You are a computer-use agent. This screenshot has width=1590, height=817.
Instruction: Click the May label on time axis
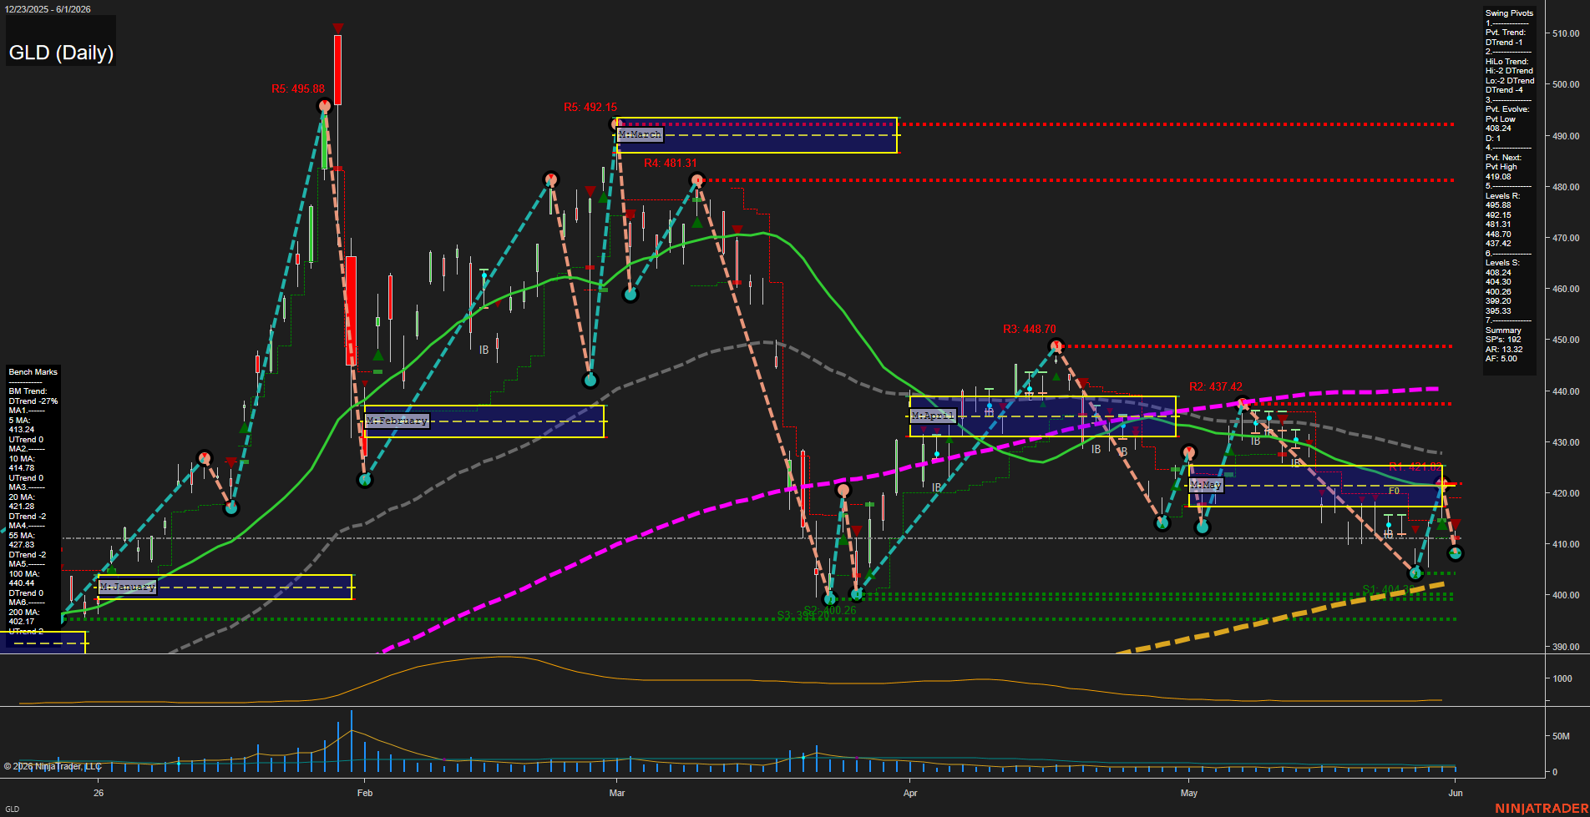coord(1189,793)
